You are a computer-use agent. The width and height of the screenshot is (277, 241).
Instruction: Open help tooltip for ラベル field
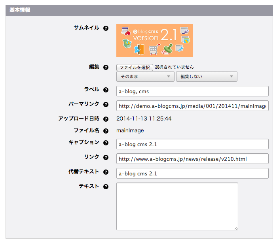coord(106,90)
